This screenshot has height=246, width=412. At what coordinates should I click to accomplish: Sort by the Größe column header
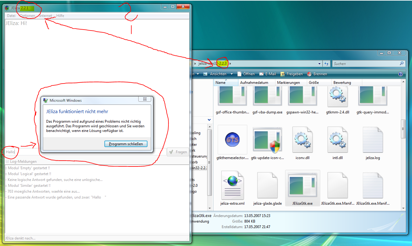pyautogui.click(x=319, y=83)
